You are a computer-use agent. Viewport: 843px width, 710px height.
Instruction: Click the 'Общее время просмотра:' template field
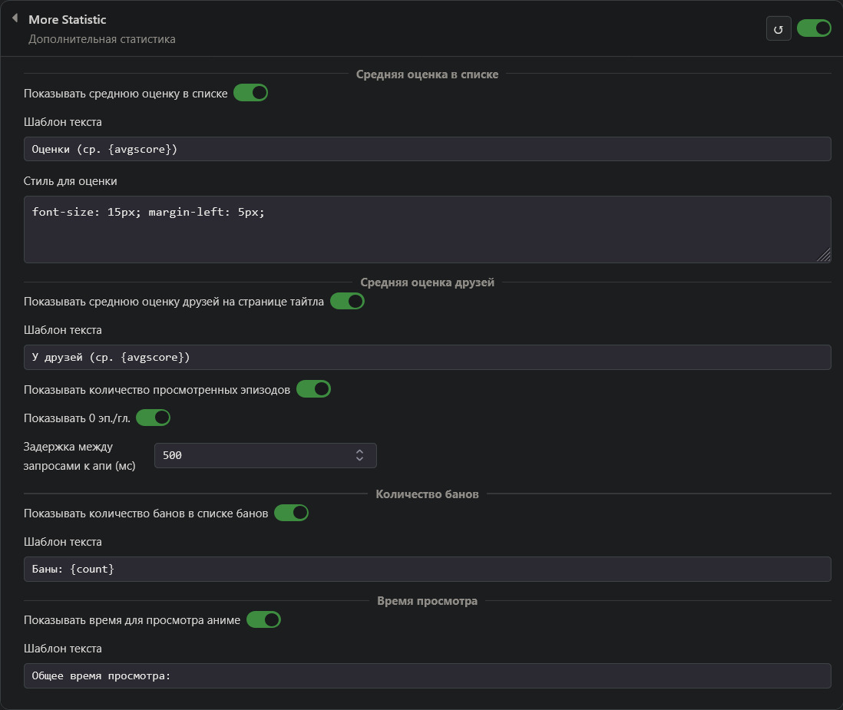click(x=427, y=675)
